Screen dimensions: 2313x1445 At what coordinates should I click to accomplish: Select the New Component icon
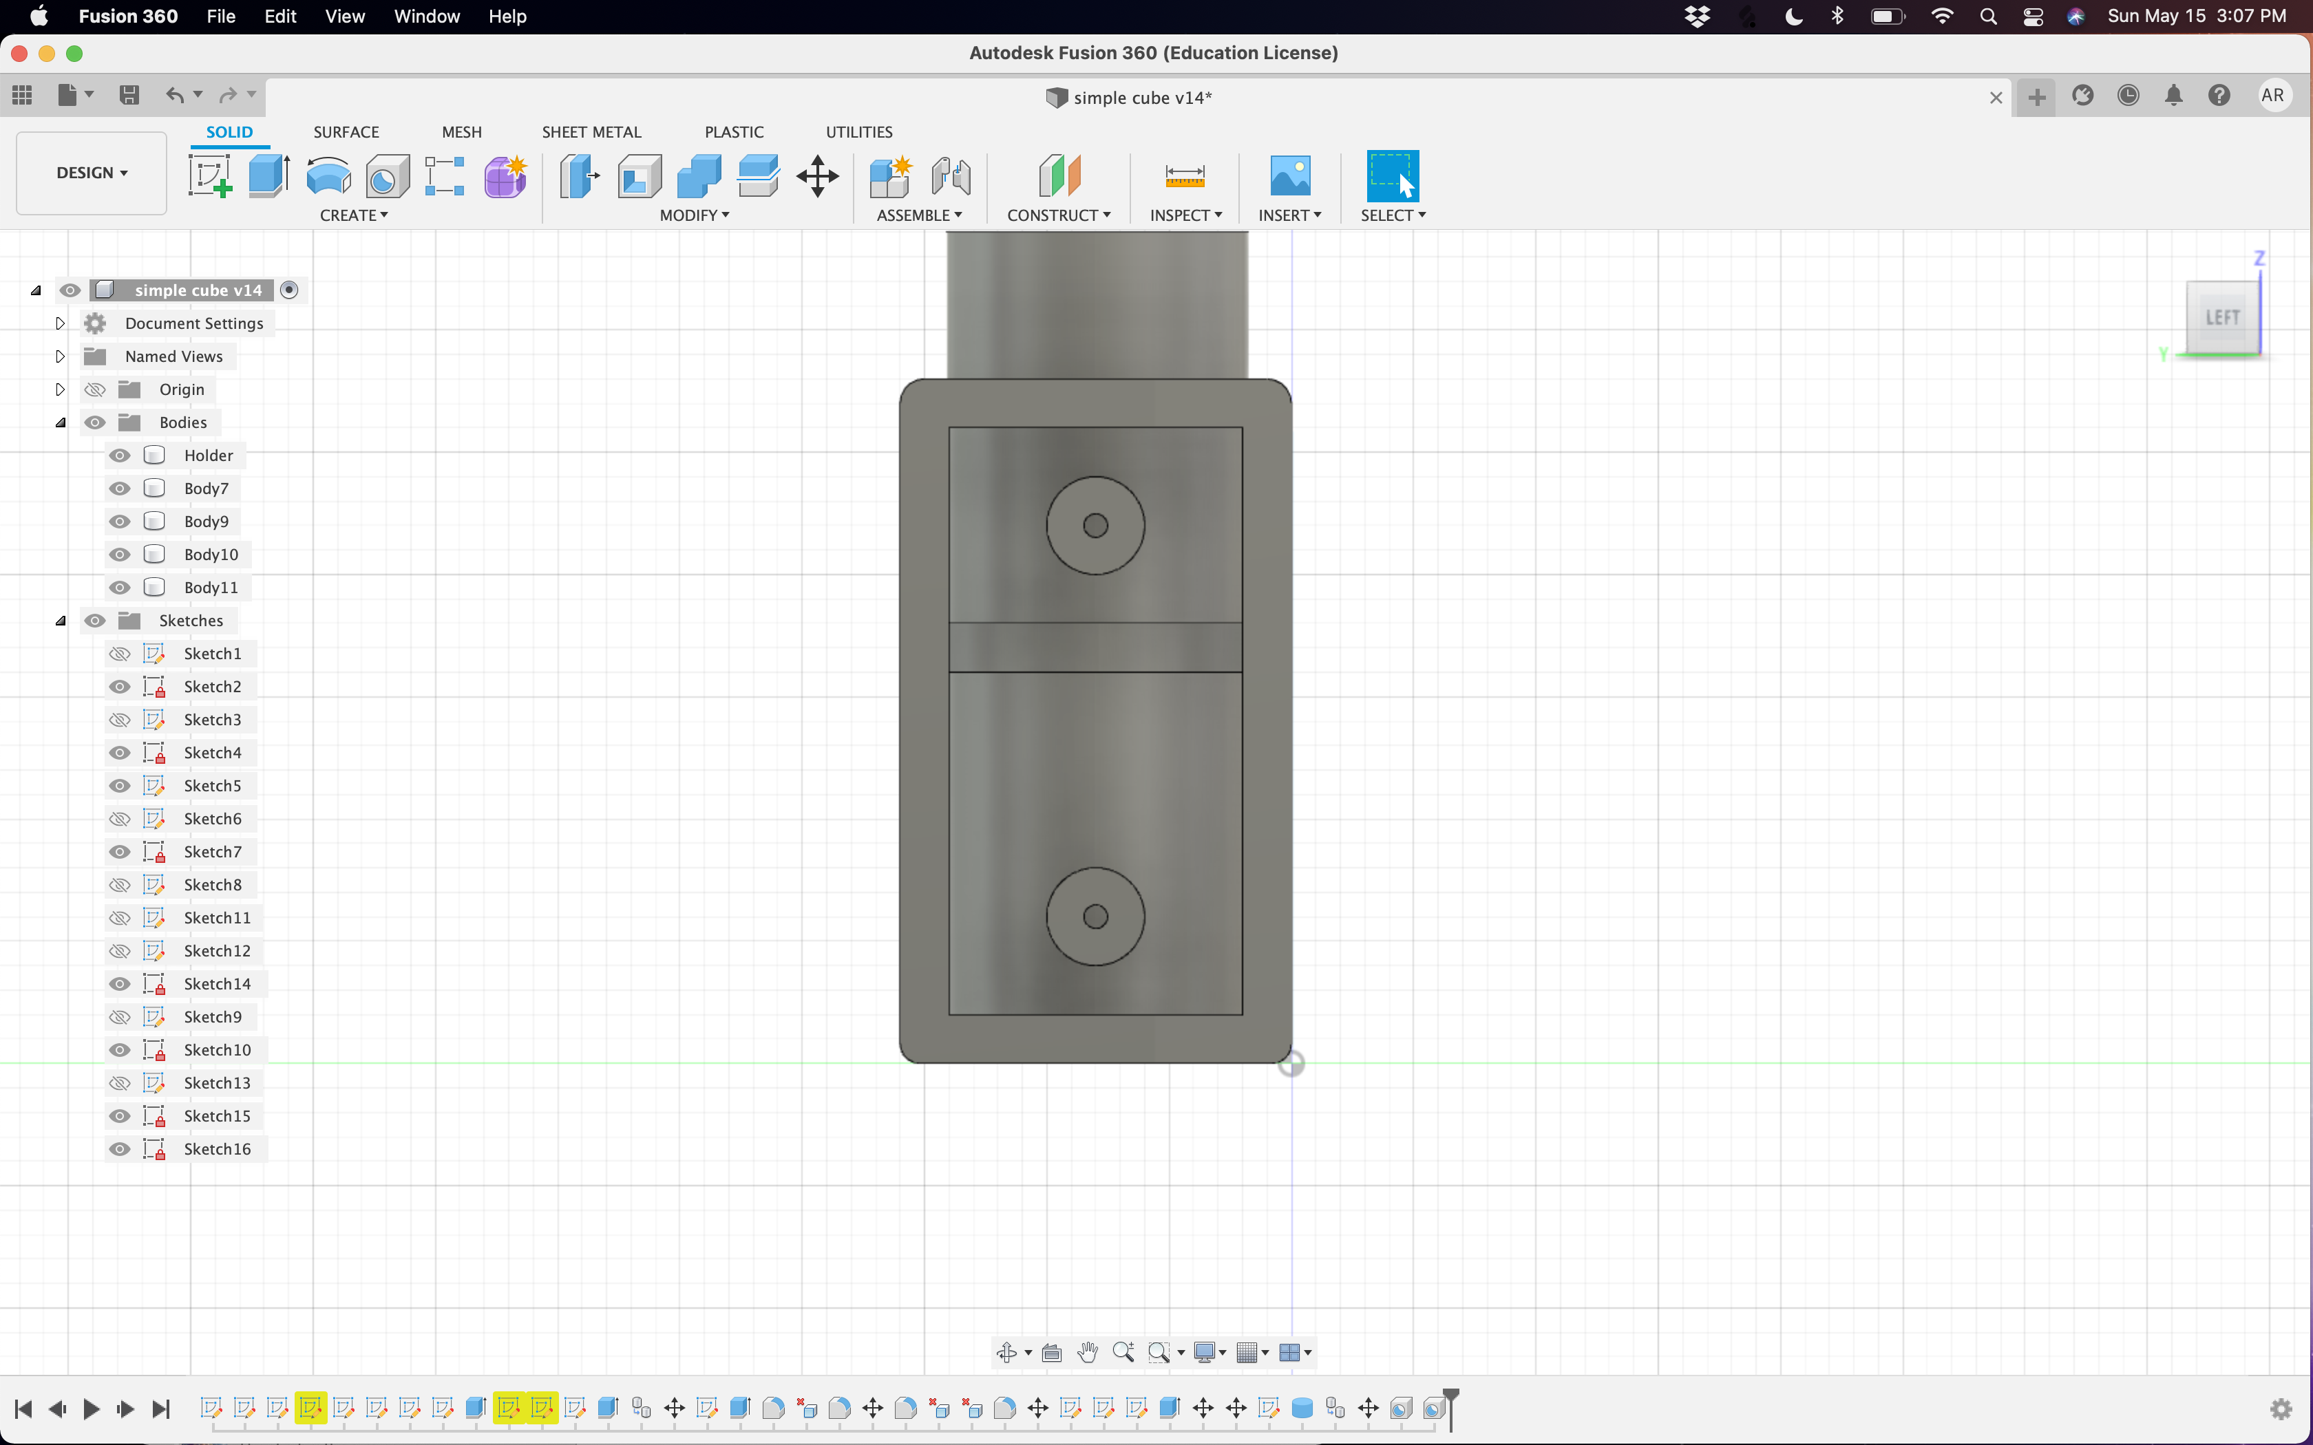(891, 177)
